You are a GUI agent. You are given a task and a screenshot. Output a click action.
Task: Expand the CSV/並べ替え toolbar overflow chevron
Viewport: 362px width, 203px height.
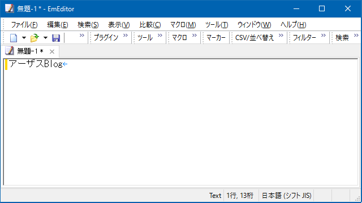(x=281, y=36)
